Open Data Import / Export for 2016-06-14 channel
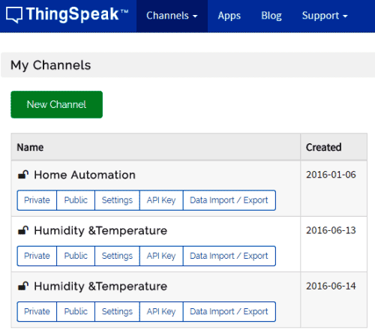 (229, 312)
